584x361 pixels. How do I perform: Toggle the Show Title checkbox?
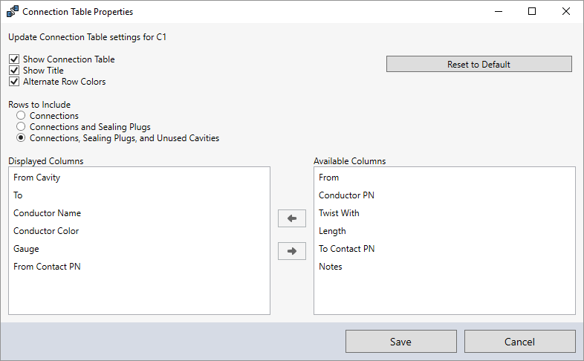(x=14, y=71)
